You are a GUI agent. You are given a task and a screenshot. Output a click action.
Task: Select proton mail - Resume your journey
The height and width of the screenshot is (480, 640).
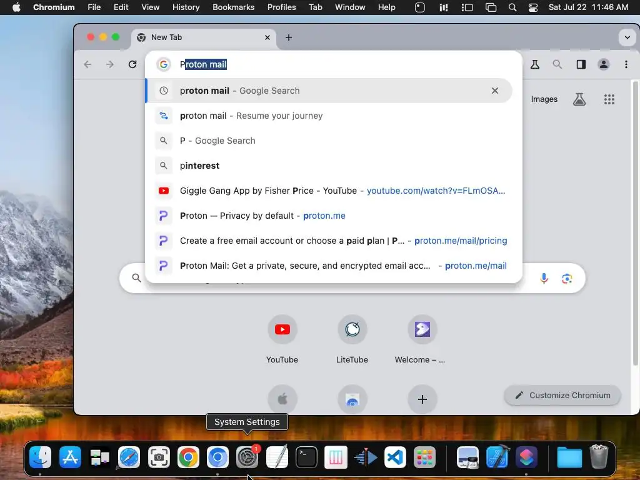(x=329, y=116)
